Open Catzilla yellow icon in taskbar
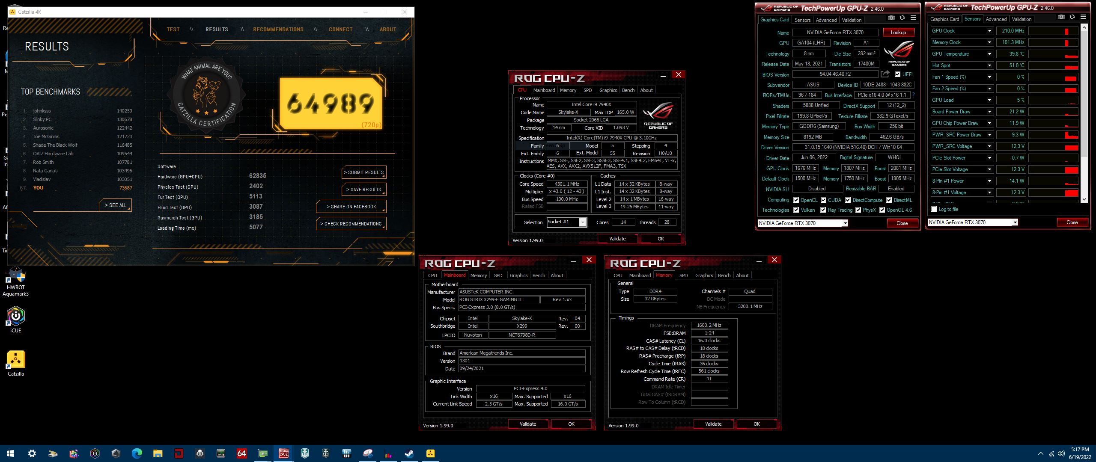This screenshot has height=462, width=1096. click(x=430, y=453)
